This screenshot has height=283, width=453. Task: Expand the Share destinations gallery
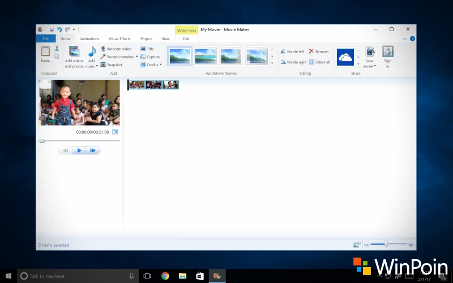[358, 64]
